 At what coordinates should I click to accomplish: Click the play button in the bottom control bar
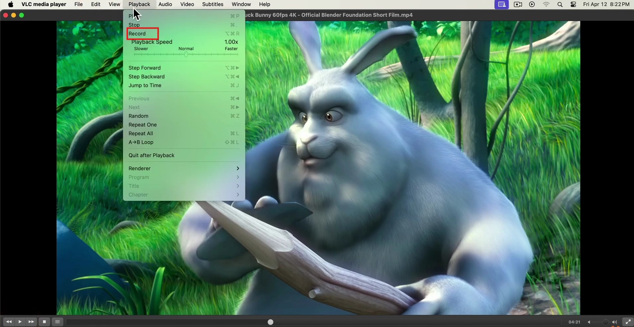20,322
